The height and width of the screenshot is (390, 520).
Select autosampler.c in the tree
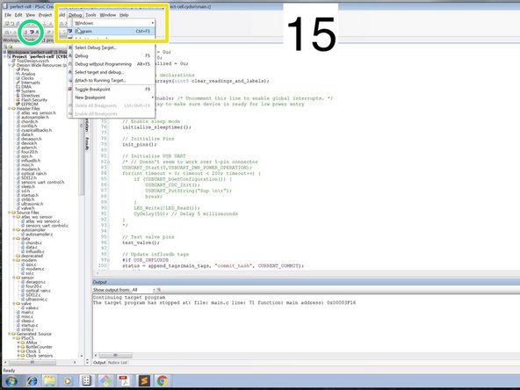(40, 235)
